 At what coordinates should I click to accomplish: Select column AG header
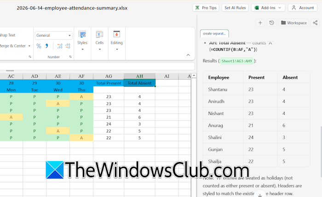(109, 76)
